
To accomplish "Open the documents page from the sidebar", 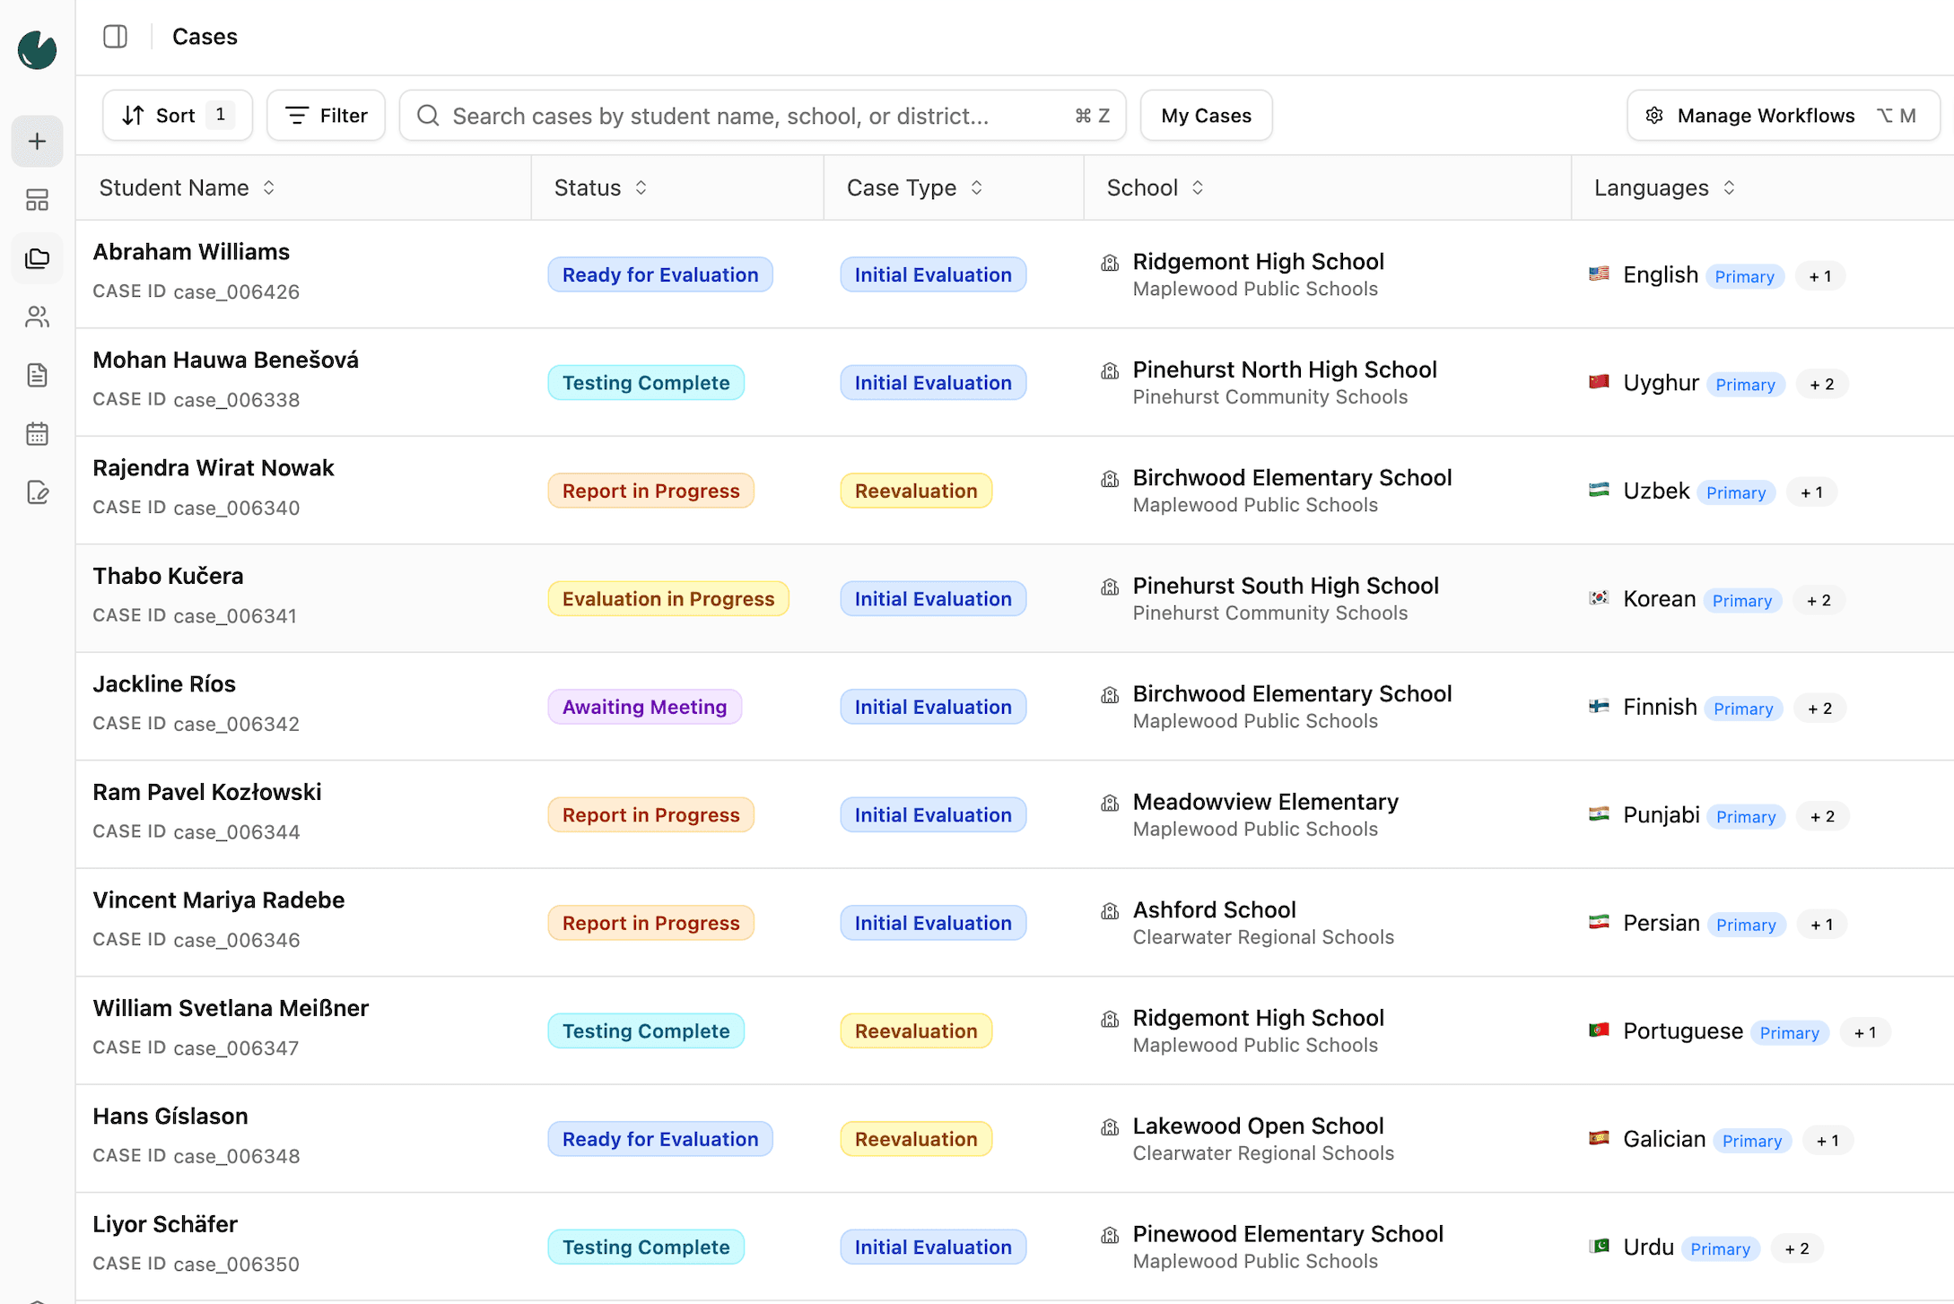I will [x=36, y=375].
